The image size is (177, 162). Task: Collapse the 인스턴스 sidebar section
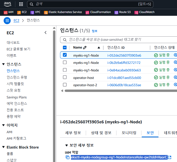click(3, 64)
